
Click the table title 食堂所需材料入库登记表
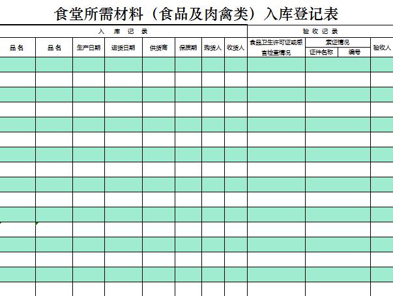pyautogui.click(x=196, y=13)
